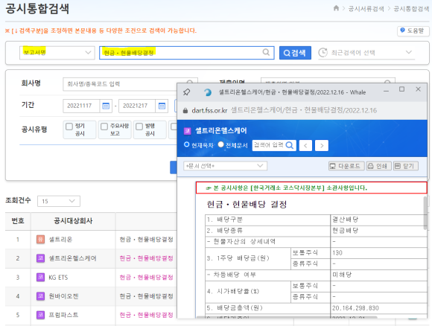Go to previous result with the left arrow button
The height and width of the screenshot is (326, 432).
(305, 145)
